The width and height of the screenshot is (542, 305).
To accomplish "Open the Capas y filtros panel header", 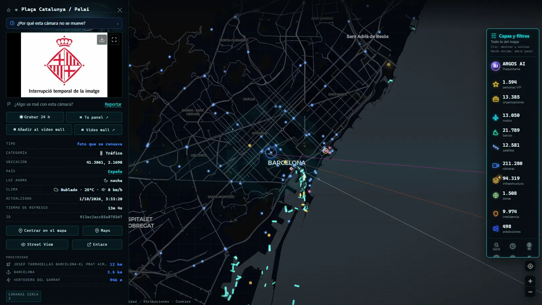I will coord(513,36).
